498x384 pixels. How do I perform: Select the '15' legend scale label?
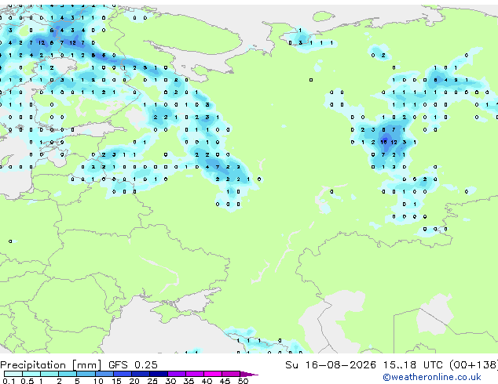[116, 381]
